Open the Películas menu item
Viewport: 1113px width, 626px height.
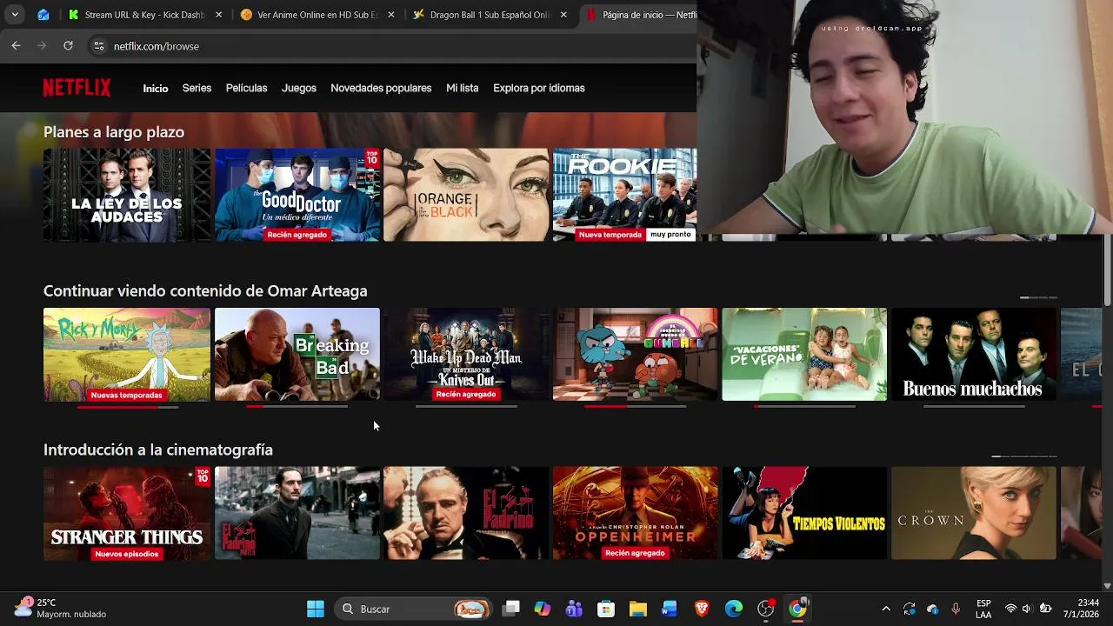click(x=246, y=88)
